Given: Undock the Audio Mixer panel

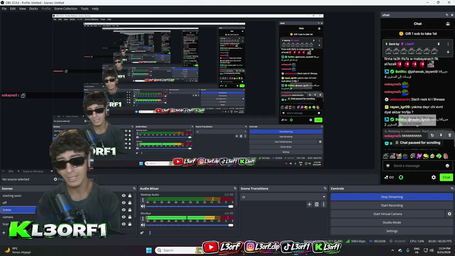Looking at the screenshot, I should [x=235, y=188].
